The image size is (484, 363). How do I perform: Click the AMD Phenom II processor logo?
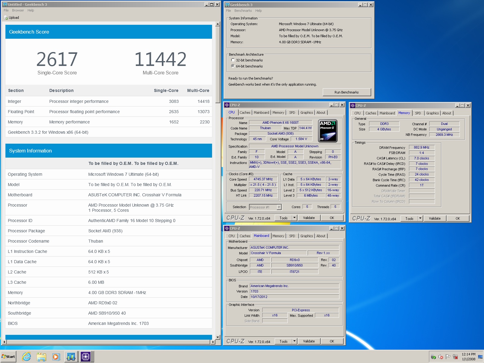pyautogui.click(x=328, y=131)
